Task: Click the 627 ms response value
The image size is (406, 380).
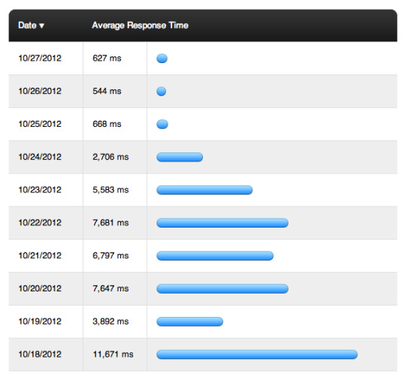Action: point(107,58)
